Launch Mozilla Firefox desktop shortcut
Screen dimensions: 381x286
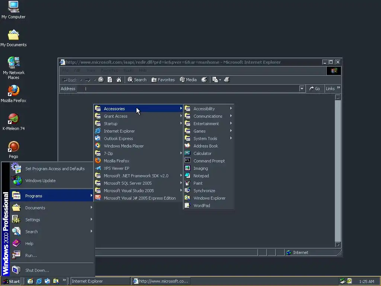[13, 94]
